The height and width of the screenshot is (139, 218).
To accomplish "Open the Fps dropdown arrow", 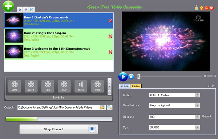I will 197,127.
